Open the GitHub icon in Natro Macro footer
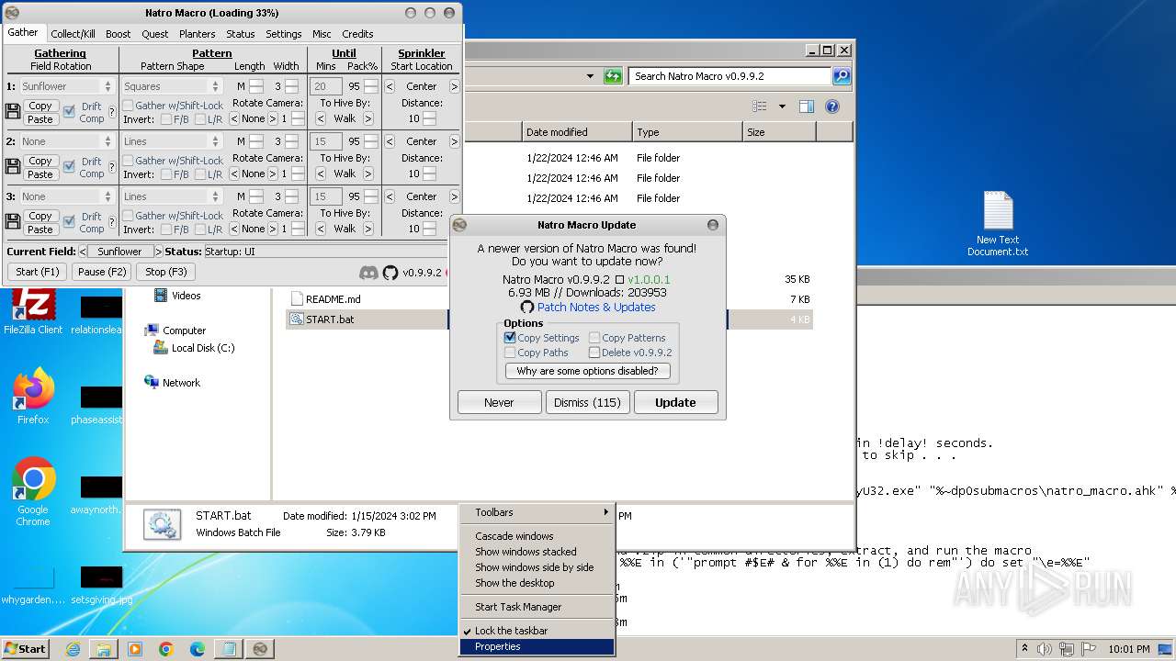The height and width of the screenshot is (661, 1176). pos(390,273)
